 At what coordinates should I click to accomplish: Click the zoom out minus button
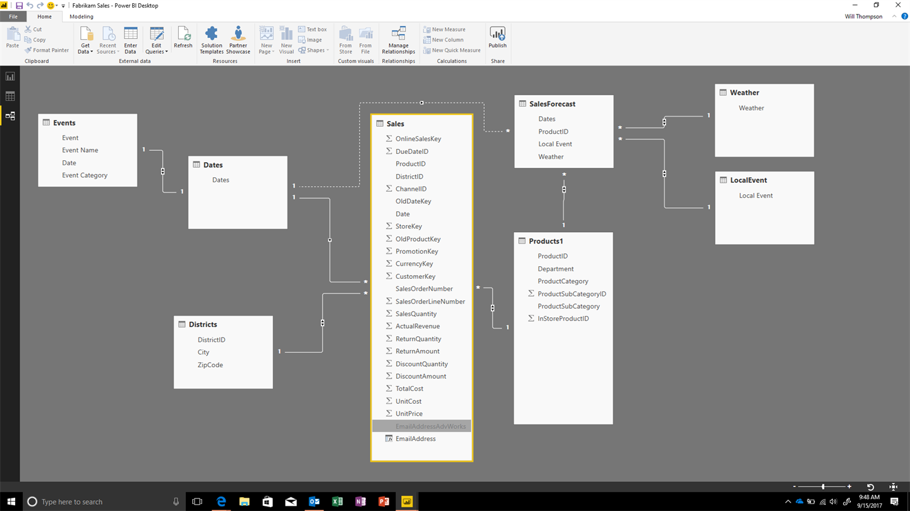pyautogui.click(x=794, y=487)
